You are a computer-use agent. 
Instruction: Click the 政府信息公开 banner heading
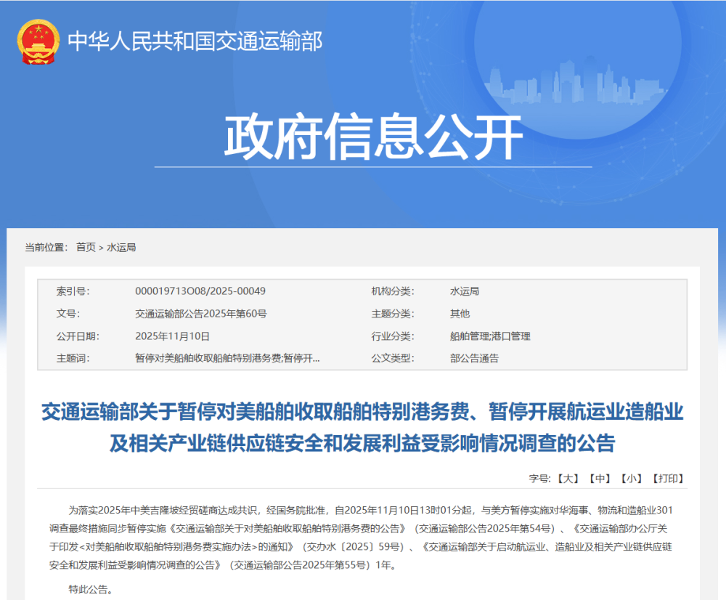[x=373, y=137]
